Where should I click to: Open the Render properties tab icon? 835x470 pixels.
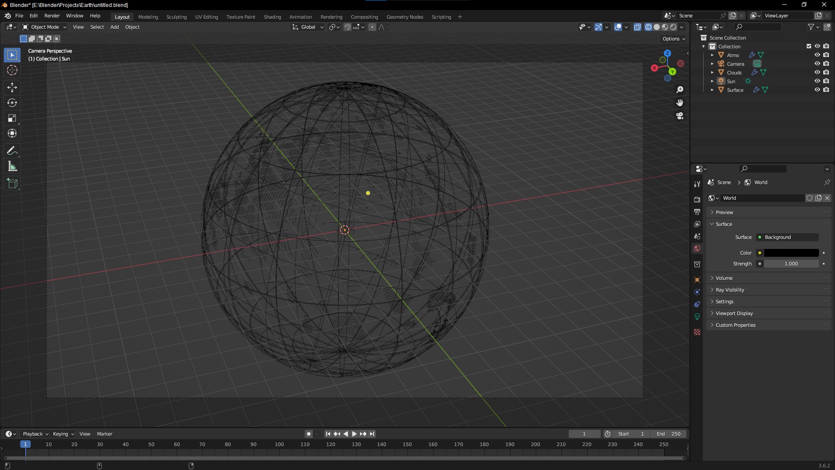coord(697,199)
